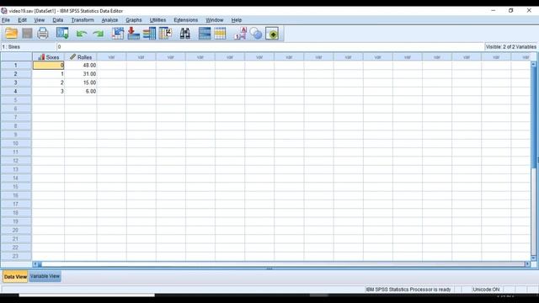Viewport: 539px width, 303px height.
Task: Select the Rolles column header
Action: tap(81, 57)
